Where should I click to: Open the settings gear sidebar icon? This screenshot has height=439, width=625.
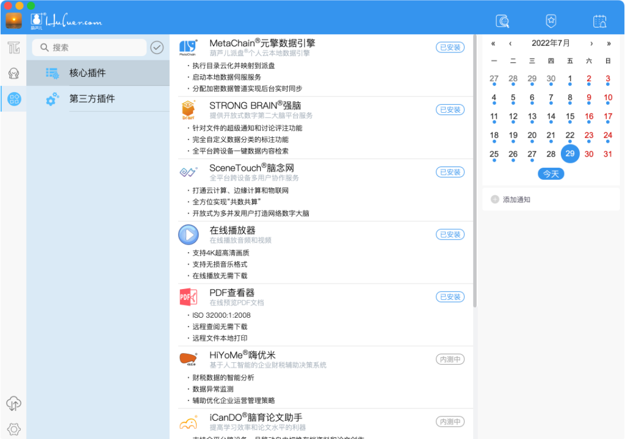click(13, 429)
